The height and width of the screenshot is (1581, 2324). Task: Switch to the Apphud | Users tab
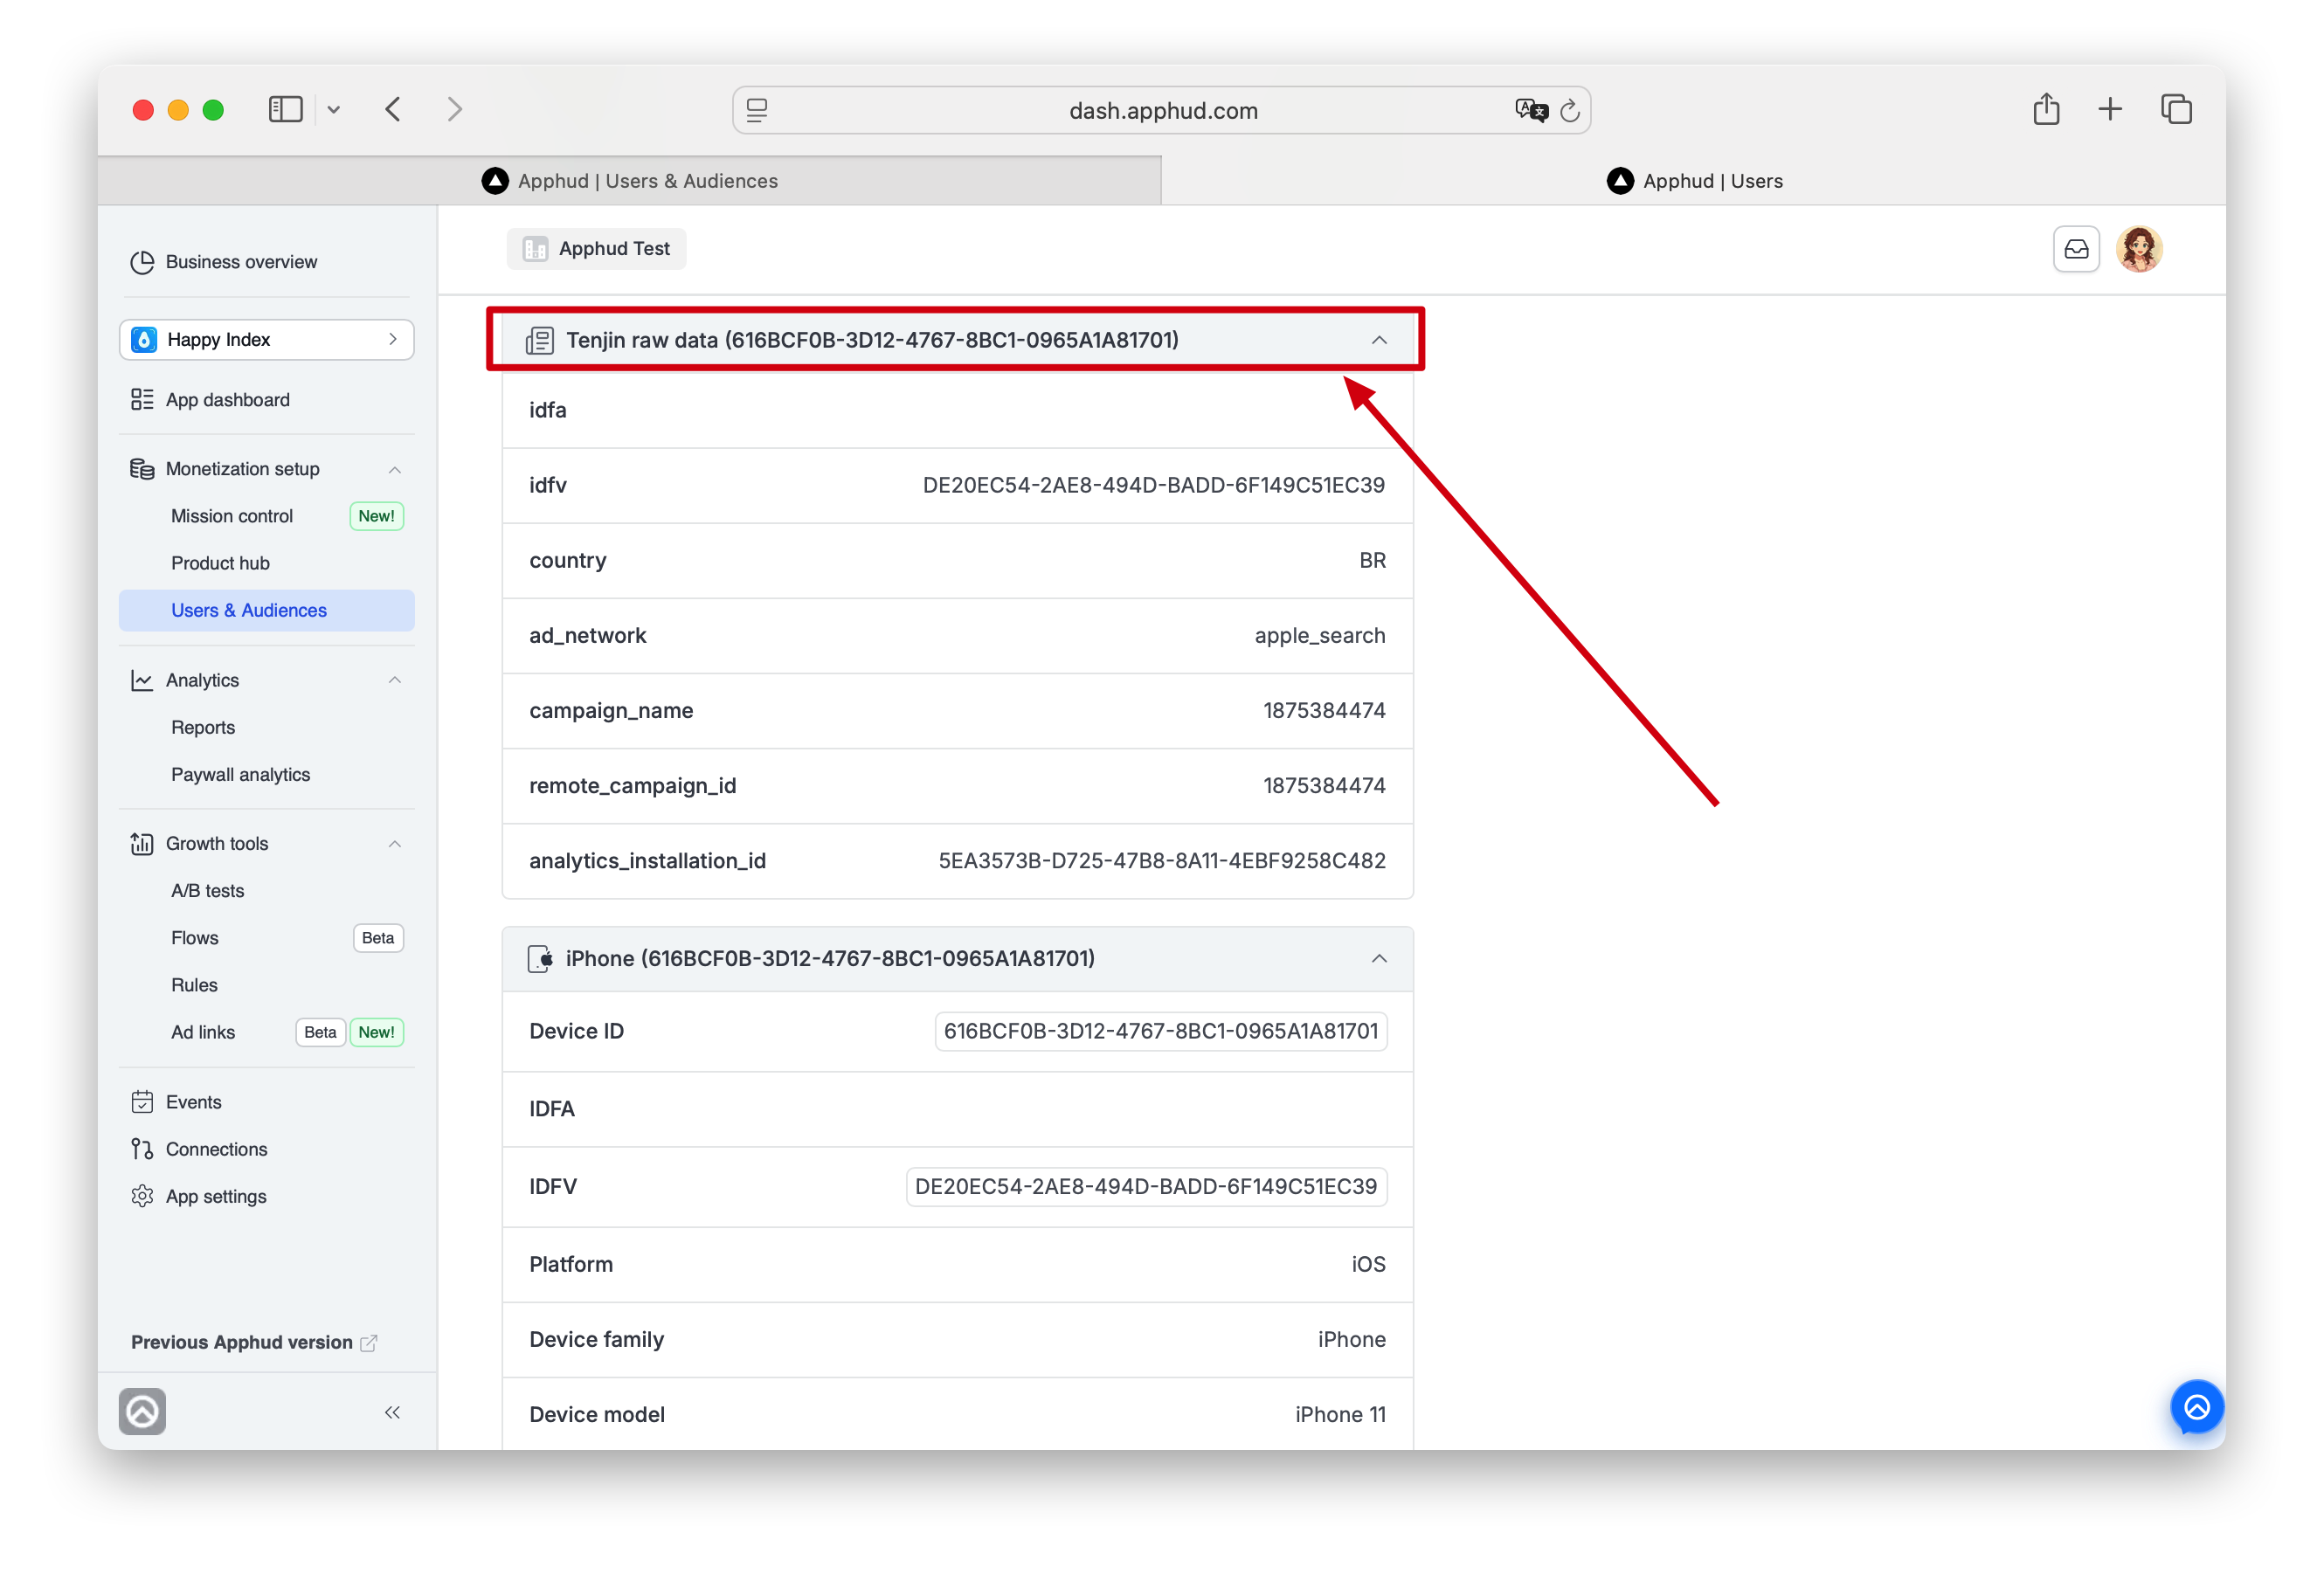pyautogui.click(x=1694, y=181)
